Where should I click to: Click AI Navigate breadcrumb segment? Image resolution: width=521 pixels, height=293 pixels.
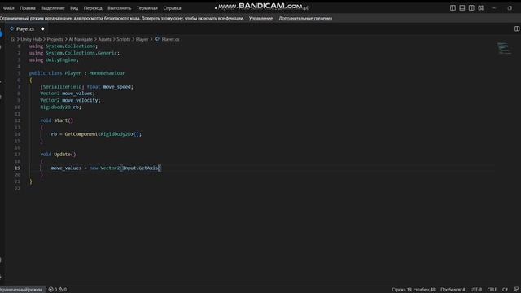(81, 39)
